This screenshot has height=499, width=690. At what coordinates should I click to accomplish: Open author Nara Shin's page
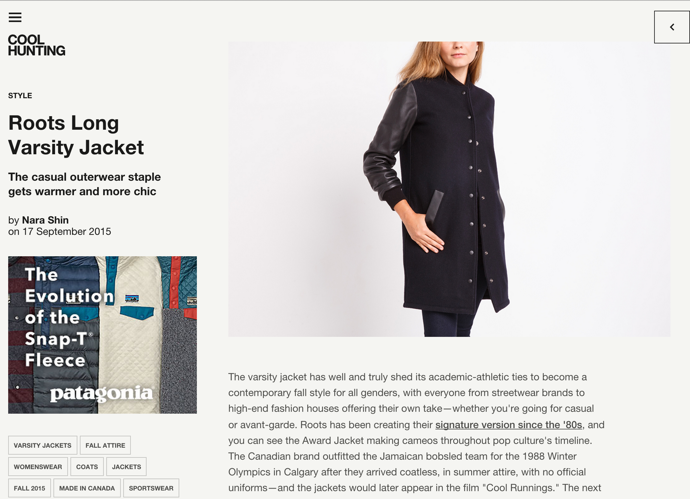(45, 220)
